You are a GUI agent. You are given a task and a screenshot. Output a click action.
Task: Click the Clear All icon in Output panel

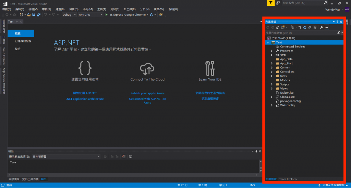tap(124, 157)
